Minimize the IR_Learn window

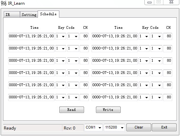149,2
